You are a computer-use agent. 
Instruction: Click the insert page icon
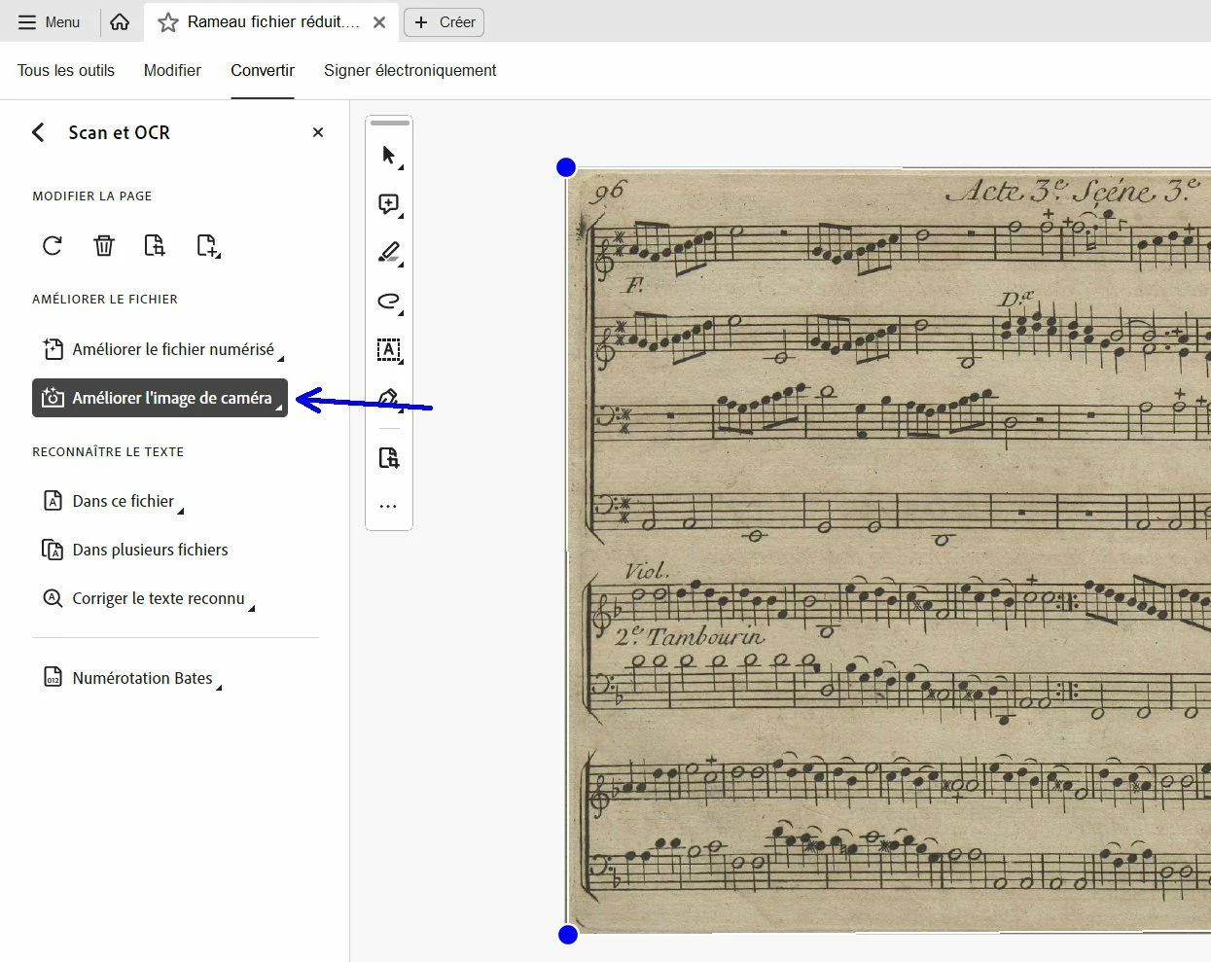pos(207,245)
